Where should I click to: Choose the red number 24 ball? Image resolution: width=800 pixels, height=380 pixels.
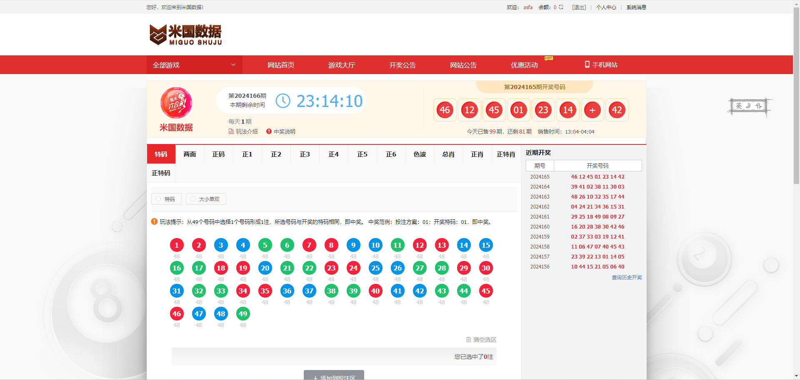point(353,268)
